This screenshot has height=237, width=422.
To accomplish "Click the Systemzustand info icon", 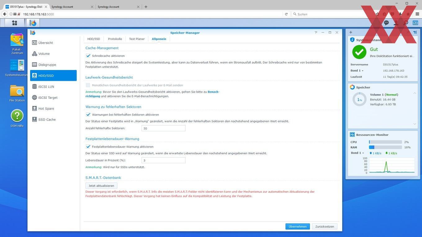I will click(x=352, y=40).
